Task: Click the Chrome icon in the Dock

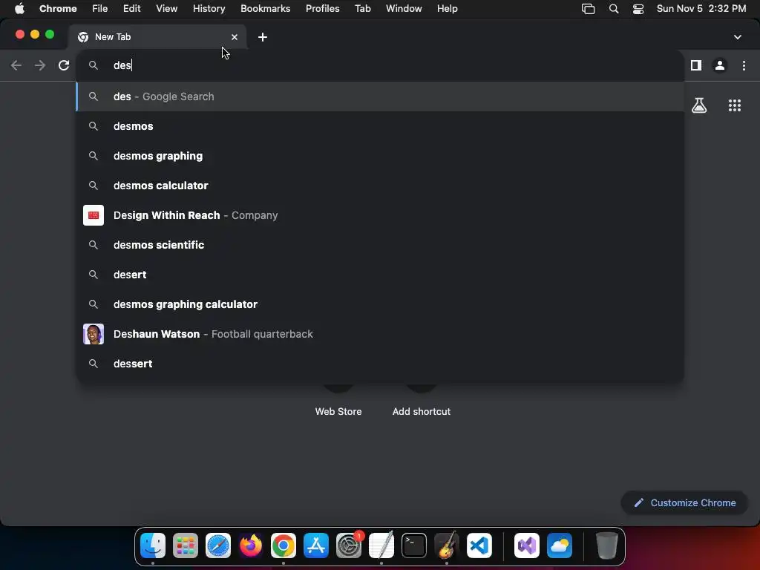Action: [x=284, y=546]
